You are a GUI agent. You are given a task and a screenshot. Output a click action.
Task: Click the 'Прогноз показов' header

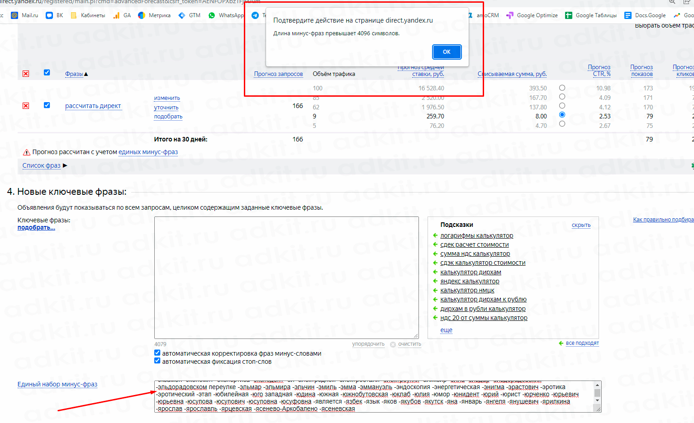pos(642,70)
